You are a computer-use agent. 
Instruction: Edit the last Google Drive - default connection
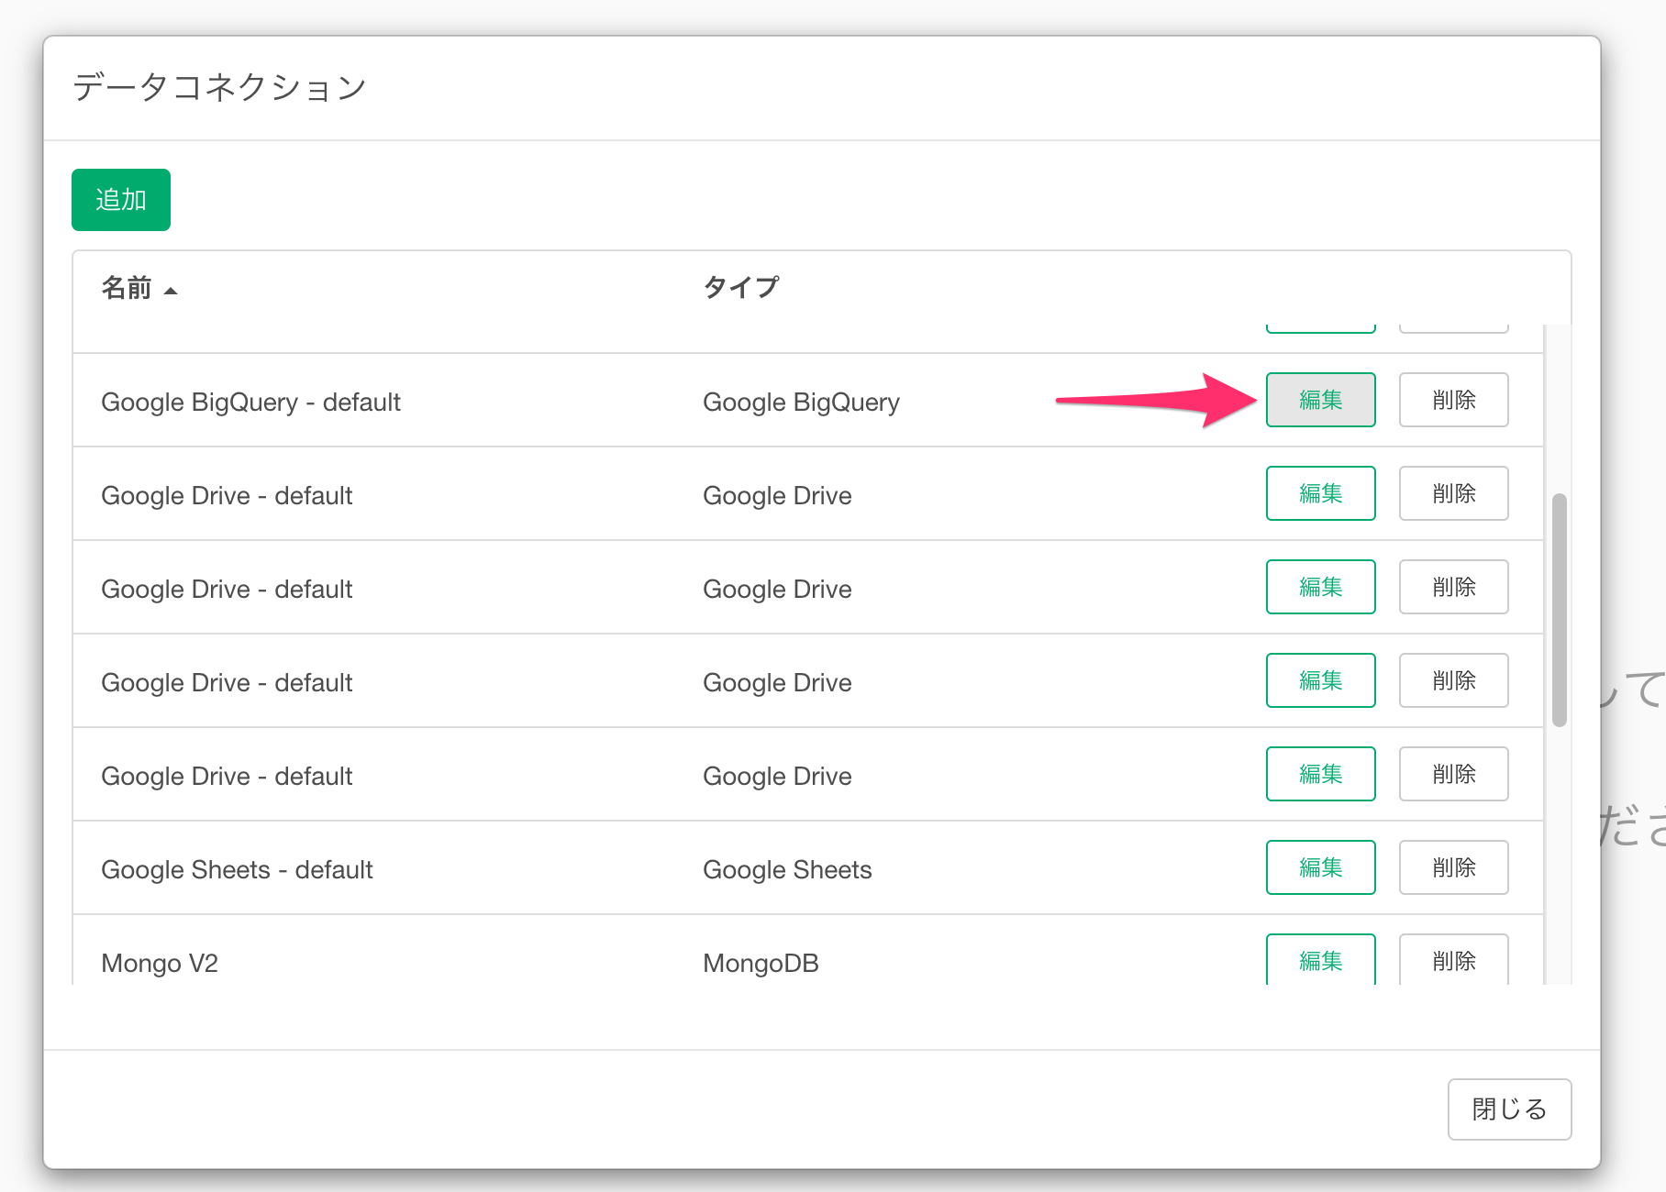(1321, 774)
